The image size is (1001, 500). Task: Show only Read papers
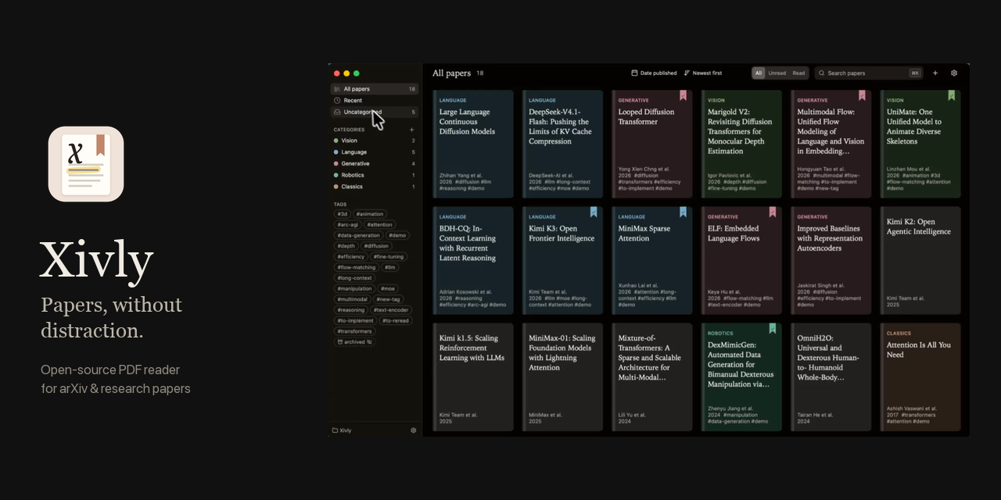click(798, 73)
